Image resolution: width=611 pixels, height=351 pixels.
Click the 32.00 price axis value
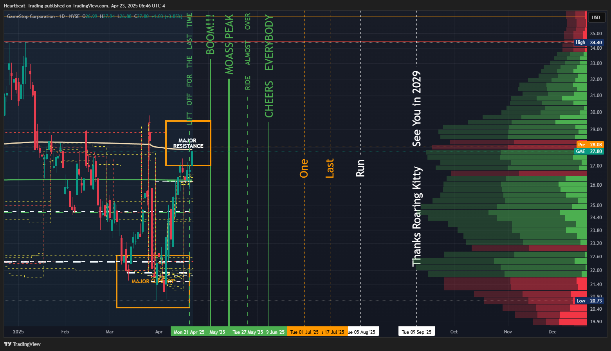pyautogui.click(x=596, y=79)
